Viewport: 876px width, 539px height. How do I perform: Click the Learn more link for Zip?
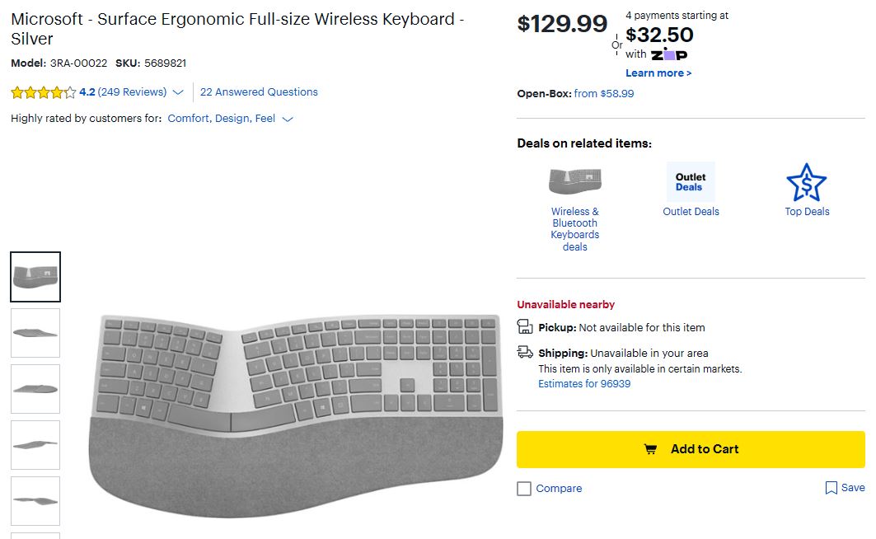658,73
